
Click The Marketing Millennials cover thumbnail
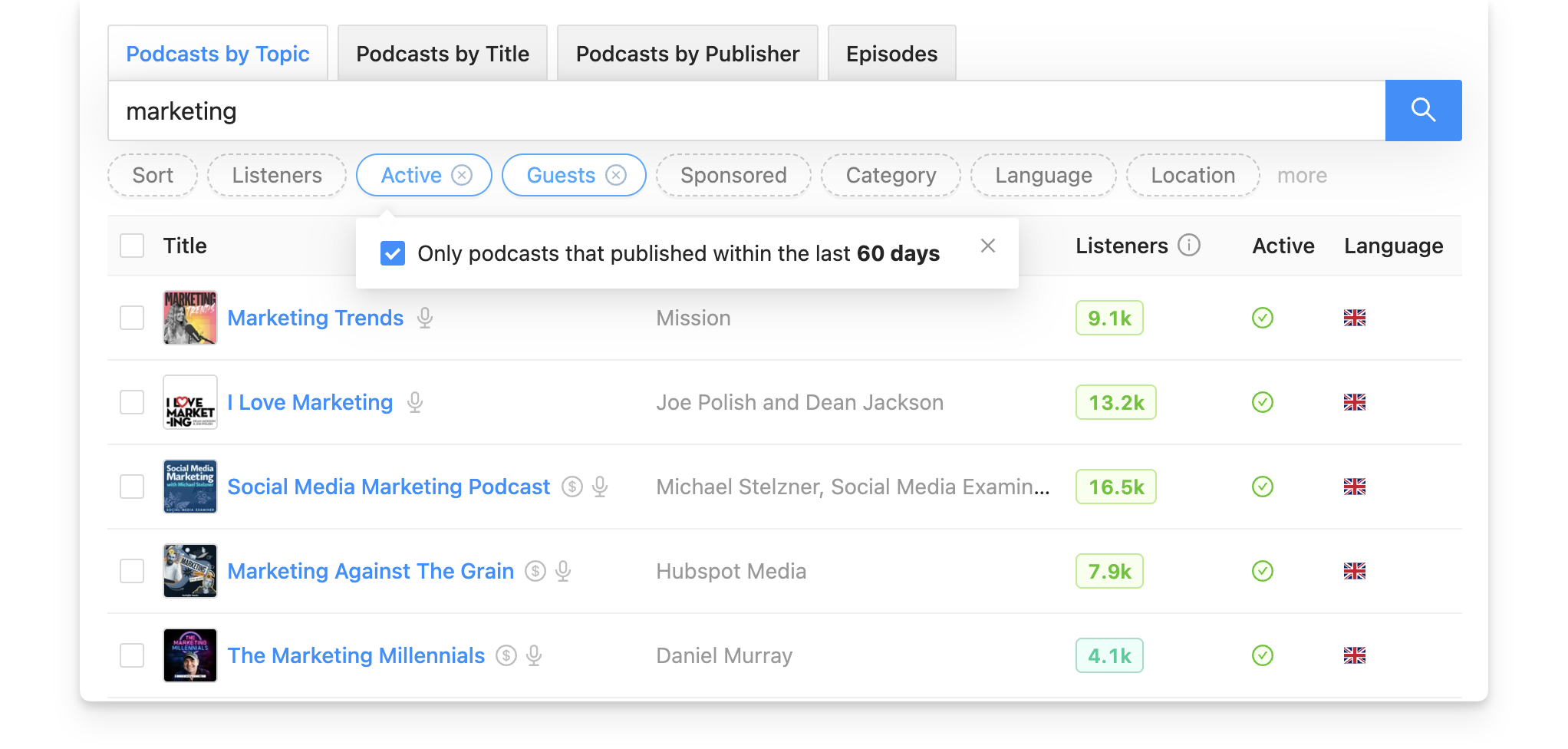[x=190, y=655]
